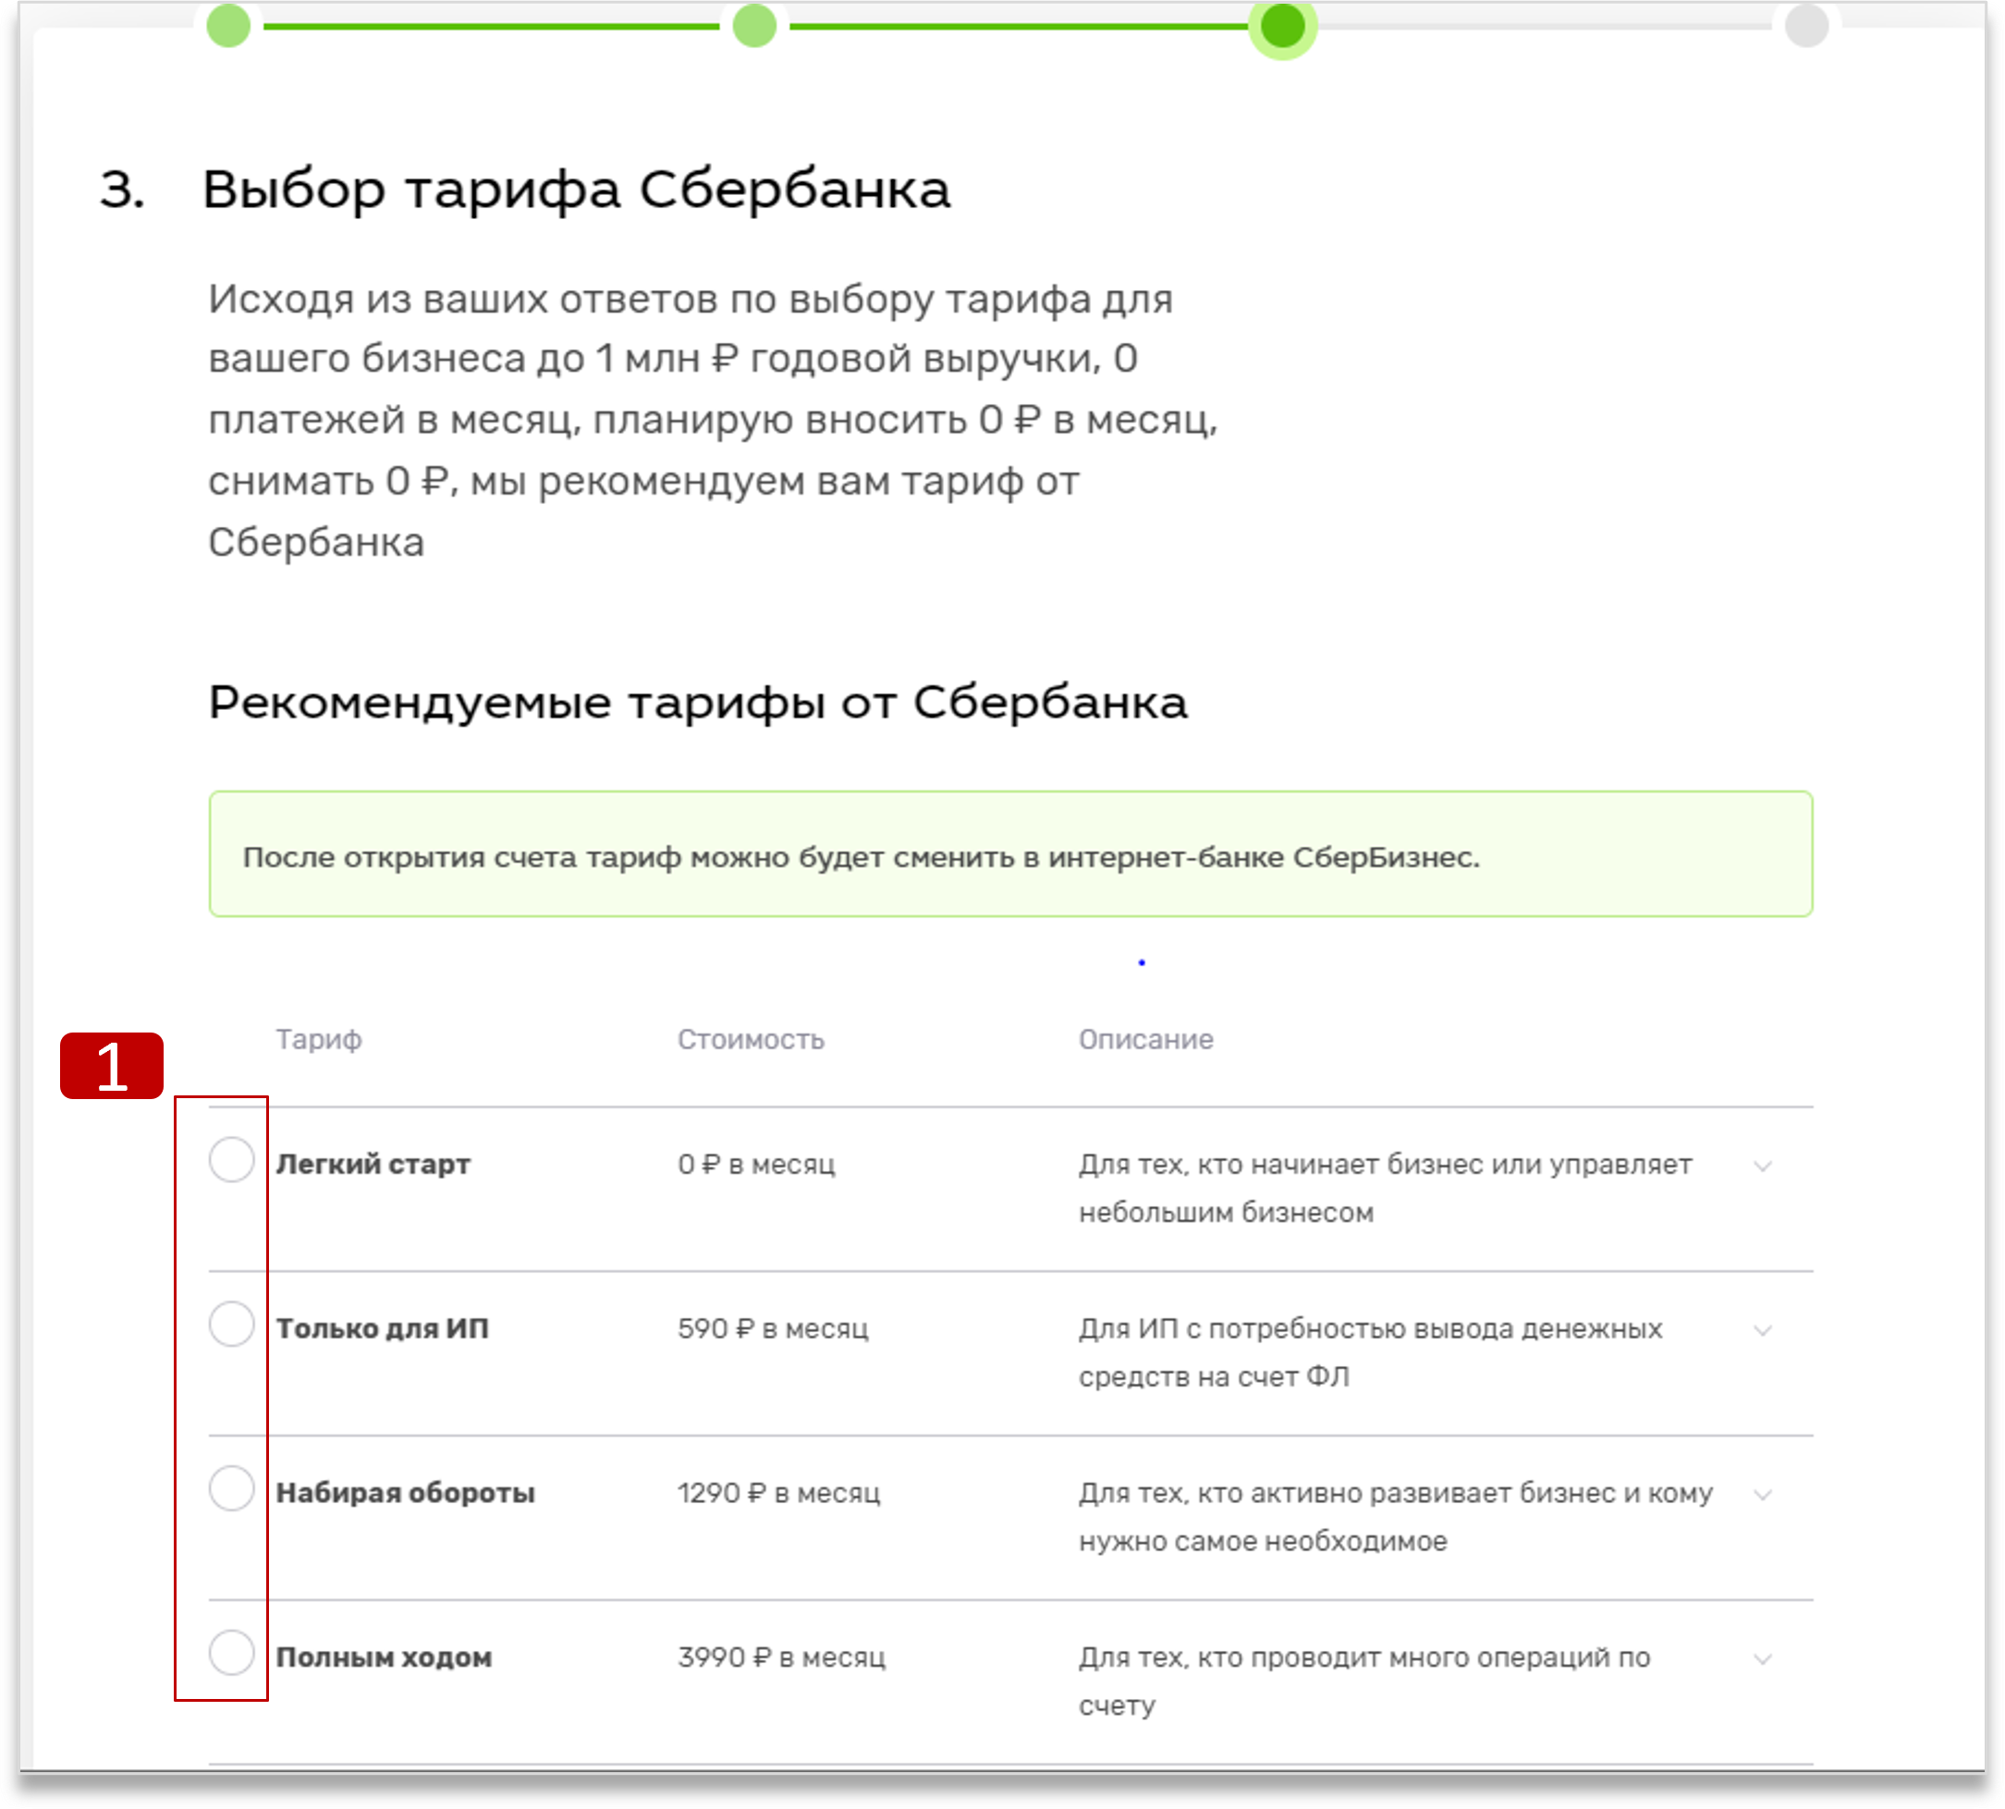Viewport: 2005px width, 1809px height.
Task: Choose the Набирая обороты tariff radio button
Action: 232,1487
